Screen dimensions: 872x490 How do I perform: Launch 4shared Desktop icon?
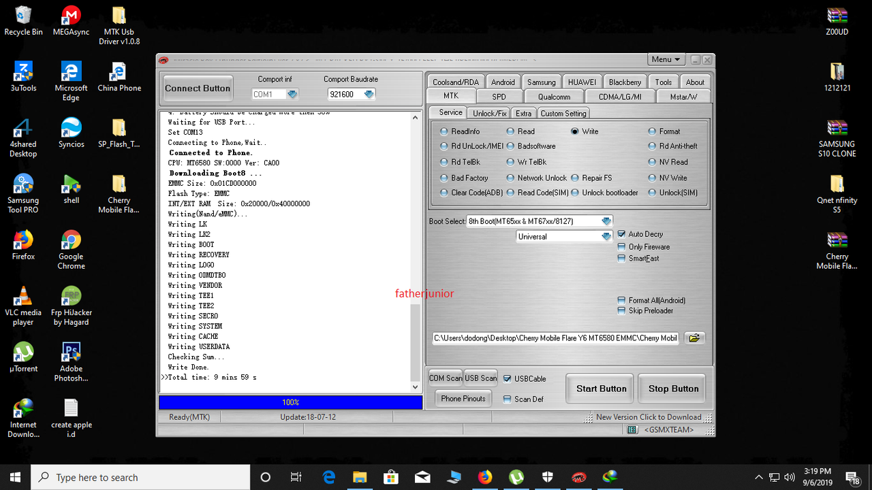click(x=23, y=137)
